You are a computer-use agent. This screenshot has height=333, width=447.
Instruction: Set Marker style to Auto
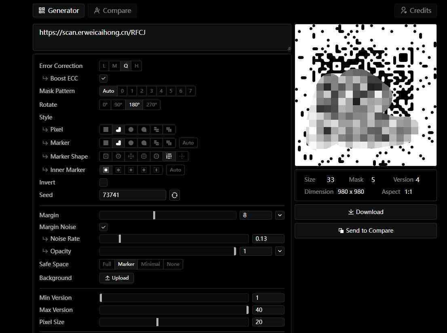point(188,143)
